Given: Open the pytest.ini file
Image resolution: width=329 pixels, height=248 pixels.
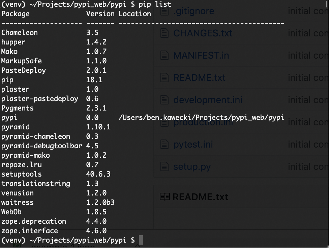Looking at the screenshot, I should (193, 144).
